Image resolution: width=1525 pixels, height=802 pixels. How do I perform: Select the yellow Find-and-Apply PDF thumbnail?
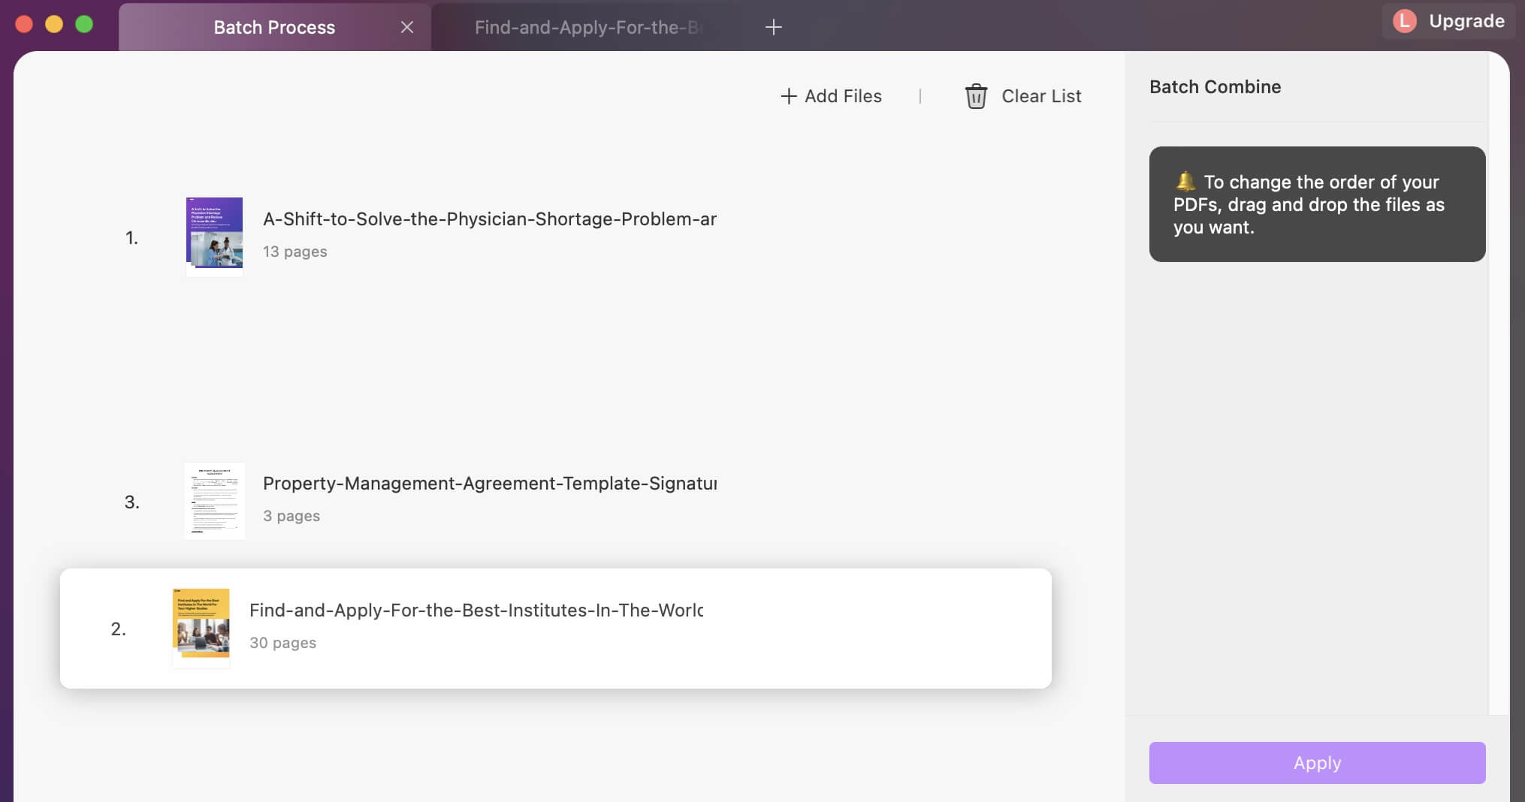(201, 628)
